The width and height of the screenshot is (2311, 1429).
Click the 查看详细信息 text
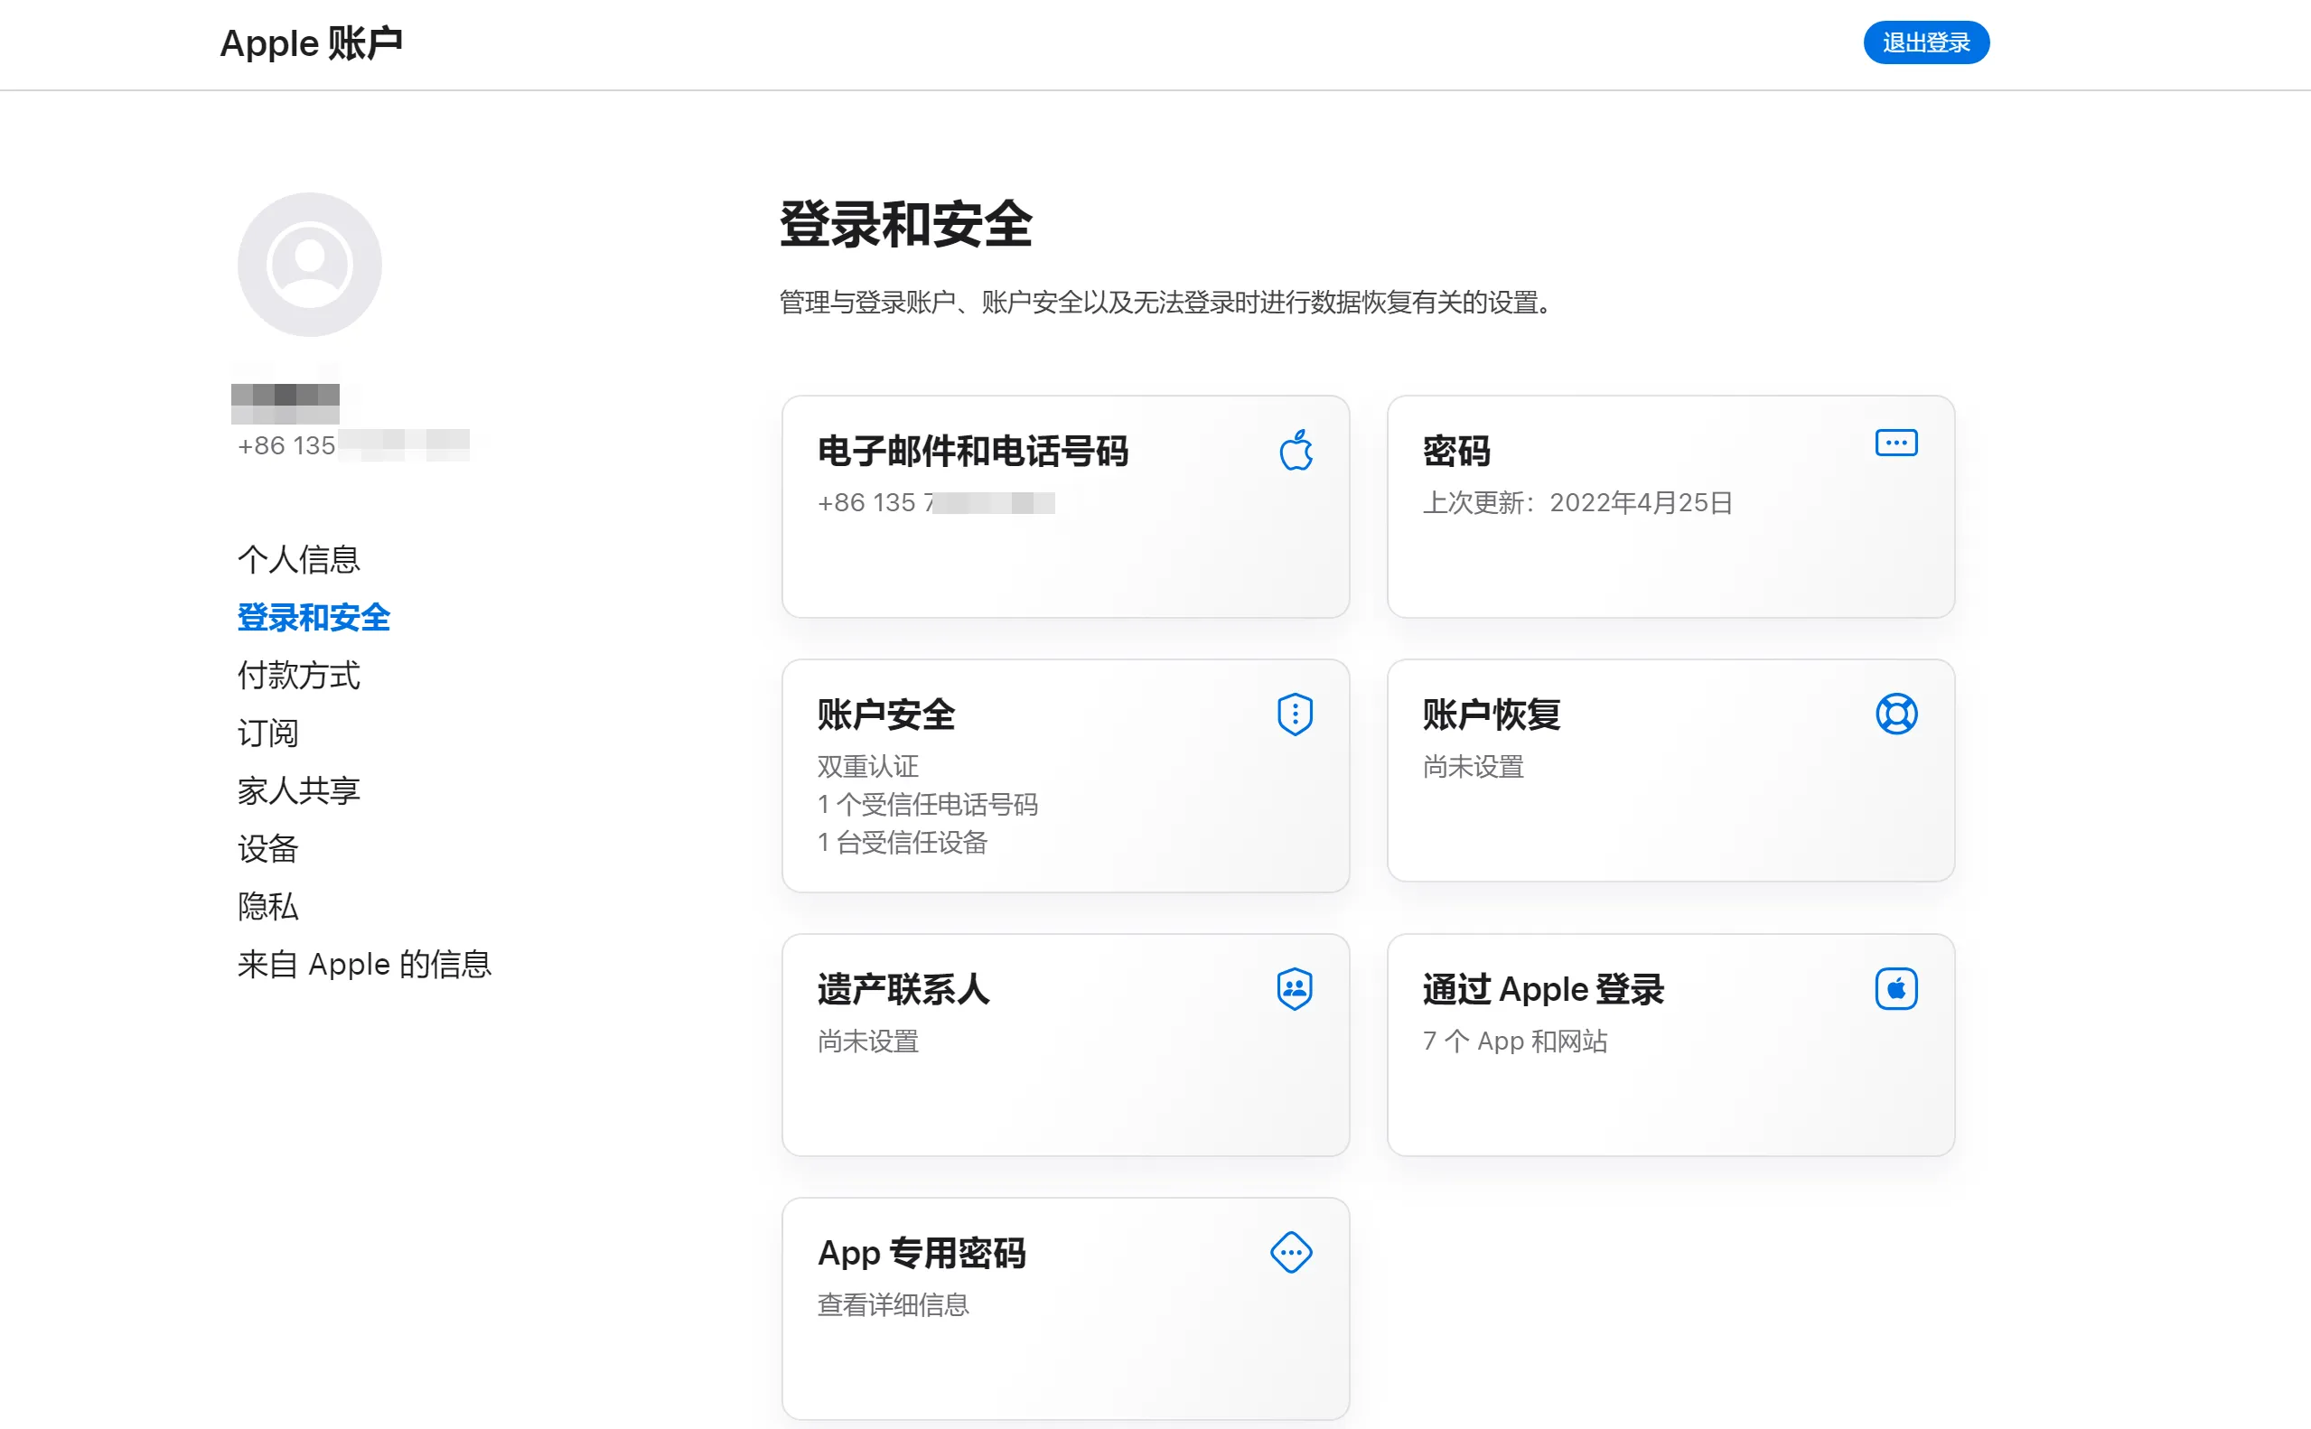(894, 1305)
